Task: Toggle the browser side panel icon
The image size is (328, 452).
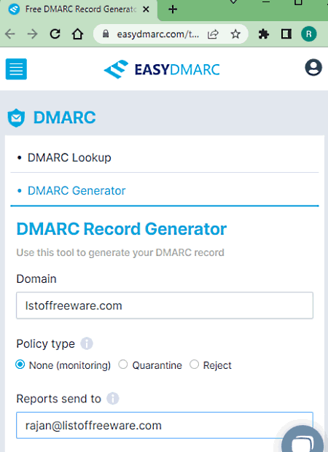Action: pyautogui.click(x=286, y=34)
